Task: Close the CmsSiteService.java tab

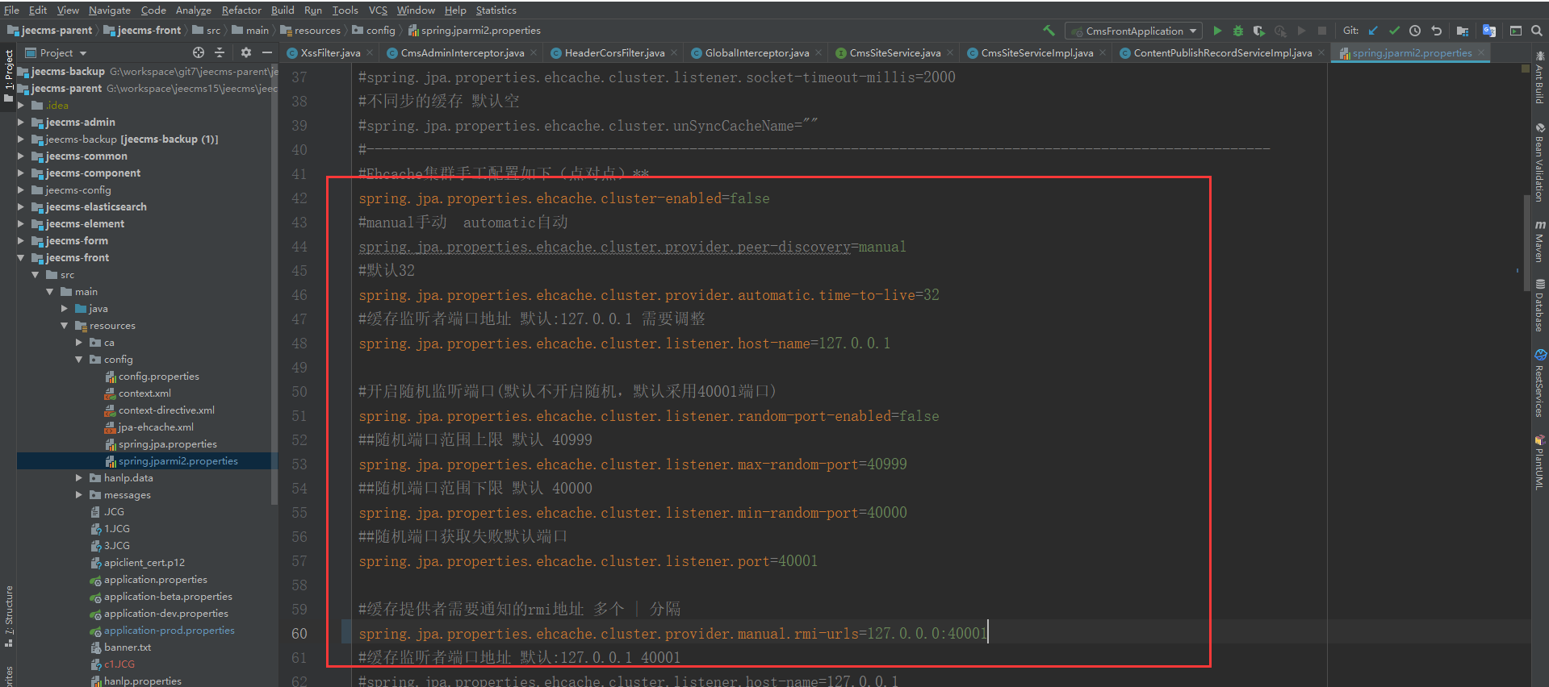Action: 950,53
